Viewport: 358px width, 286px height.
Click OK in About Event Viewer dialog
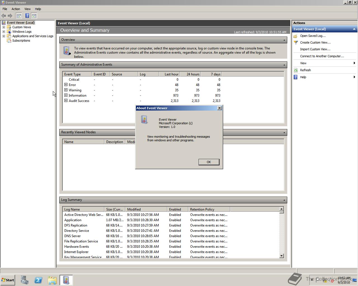[209, 162]
